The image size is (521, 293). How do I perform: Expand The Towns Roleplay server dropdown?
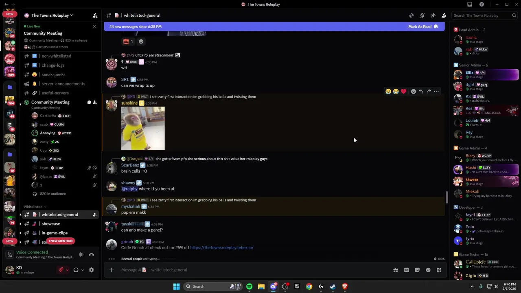click(x=52, y=15)
